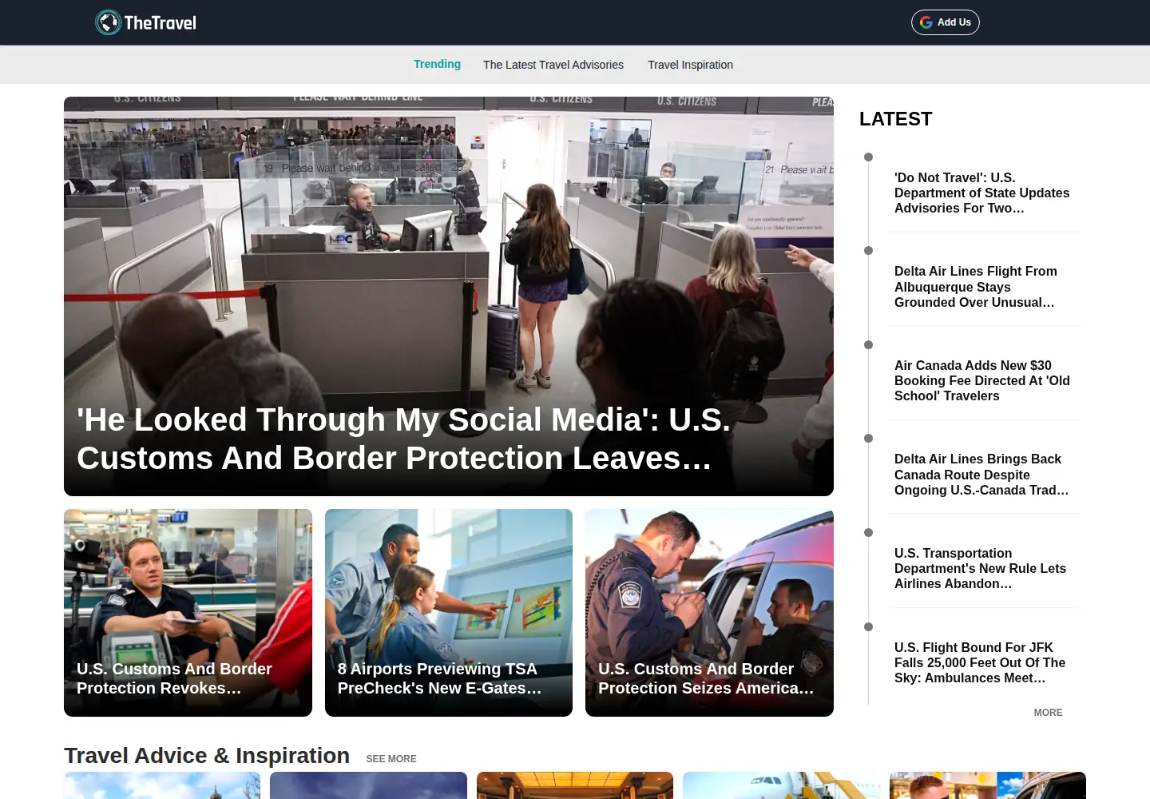The image size is (1150, 799).
Task: Read 'Do Not Travel' State Department advisories story
Action: pyautogui.click(x=982, y=193)
